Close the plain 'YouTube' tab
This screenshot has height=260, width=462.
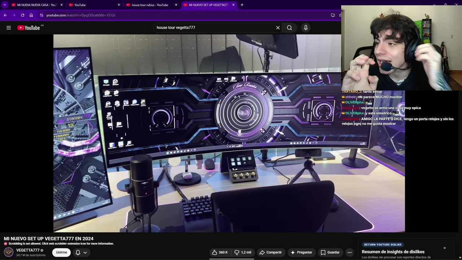coord(119,5)
